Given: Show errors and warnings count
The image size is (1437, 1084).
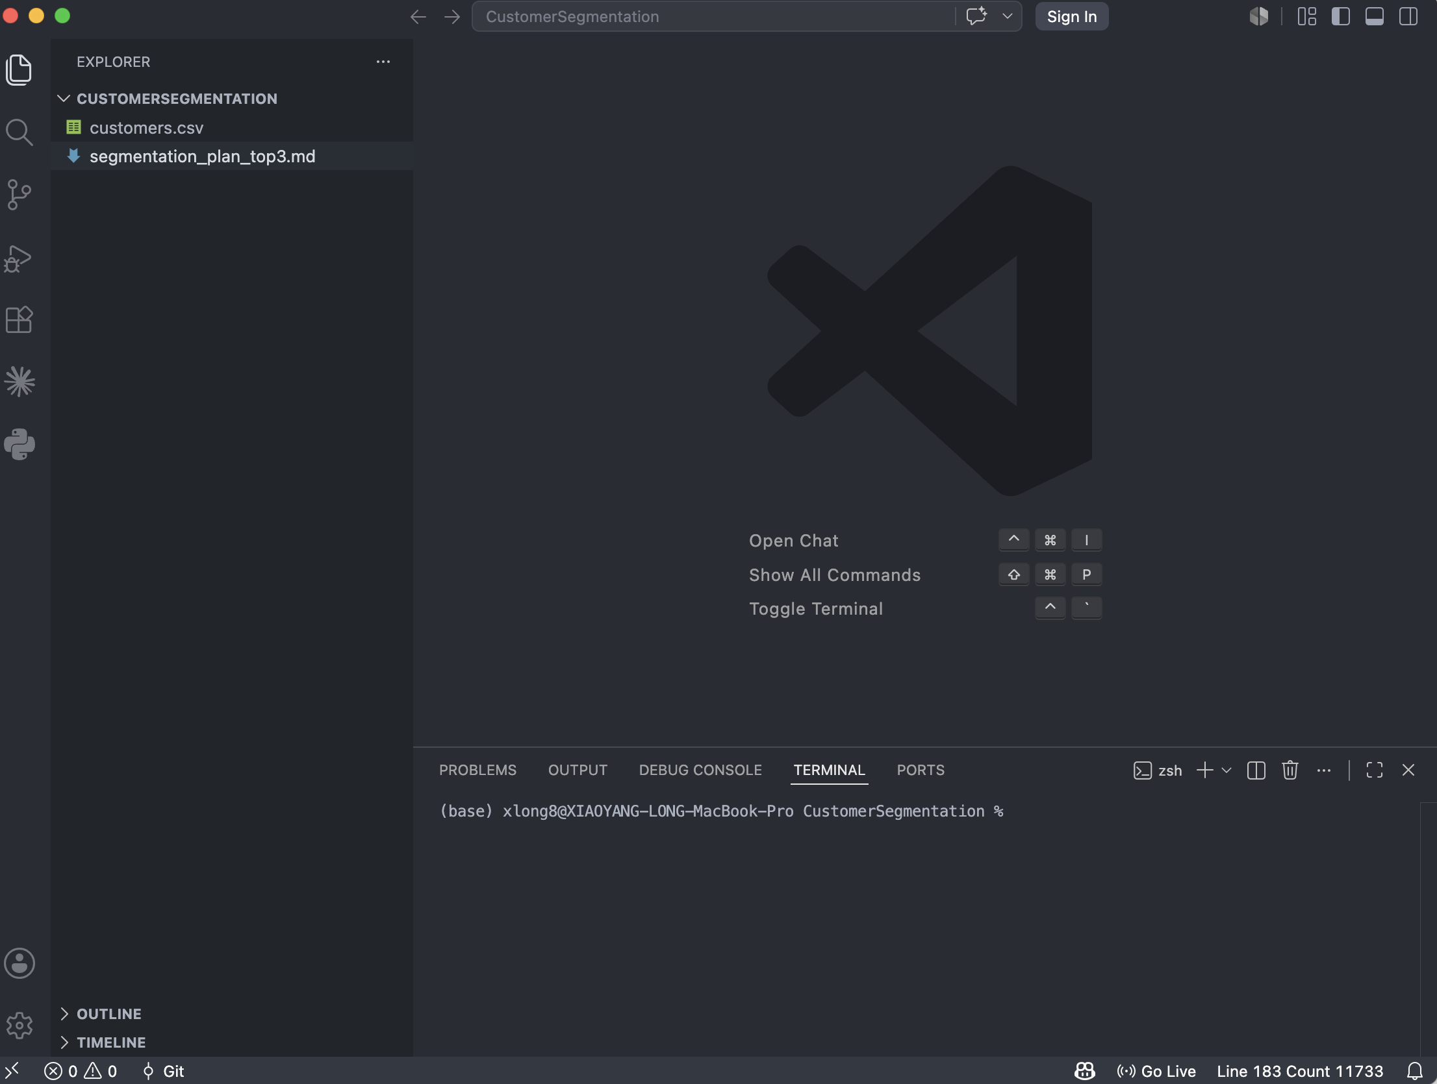Looking at the screenshot, I should pyautogui.click(x=81, y=1071).
